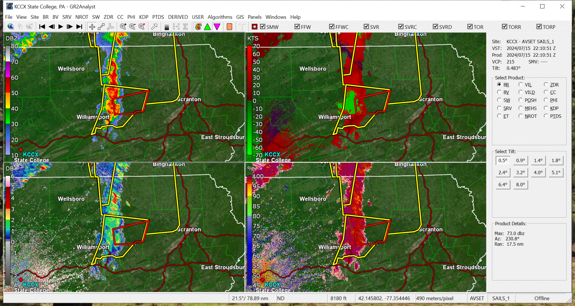Open the GIS menu
The width and height of the screenshot is (575, 306).
tap(240, 17)
